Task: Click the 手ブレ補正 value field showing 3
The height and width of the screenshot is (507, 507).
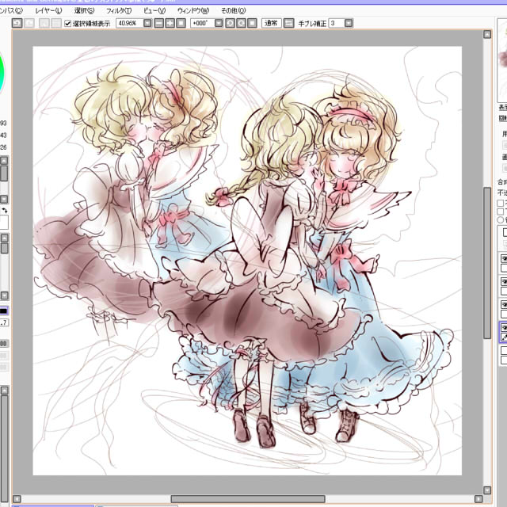Action: pos(337,23)
